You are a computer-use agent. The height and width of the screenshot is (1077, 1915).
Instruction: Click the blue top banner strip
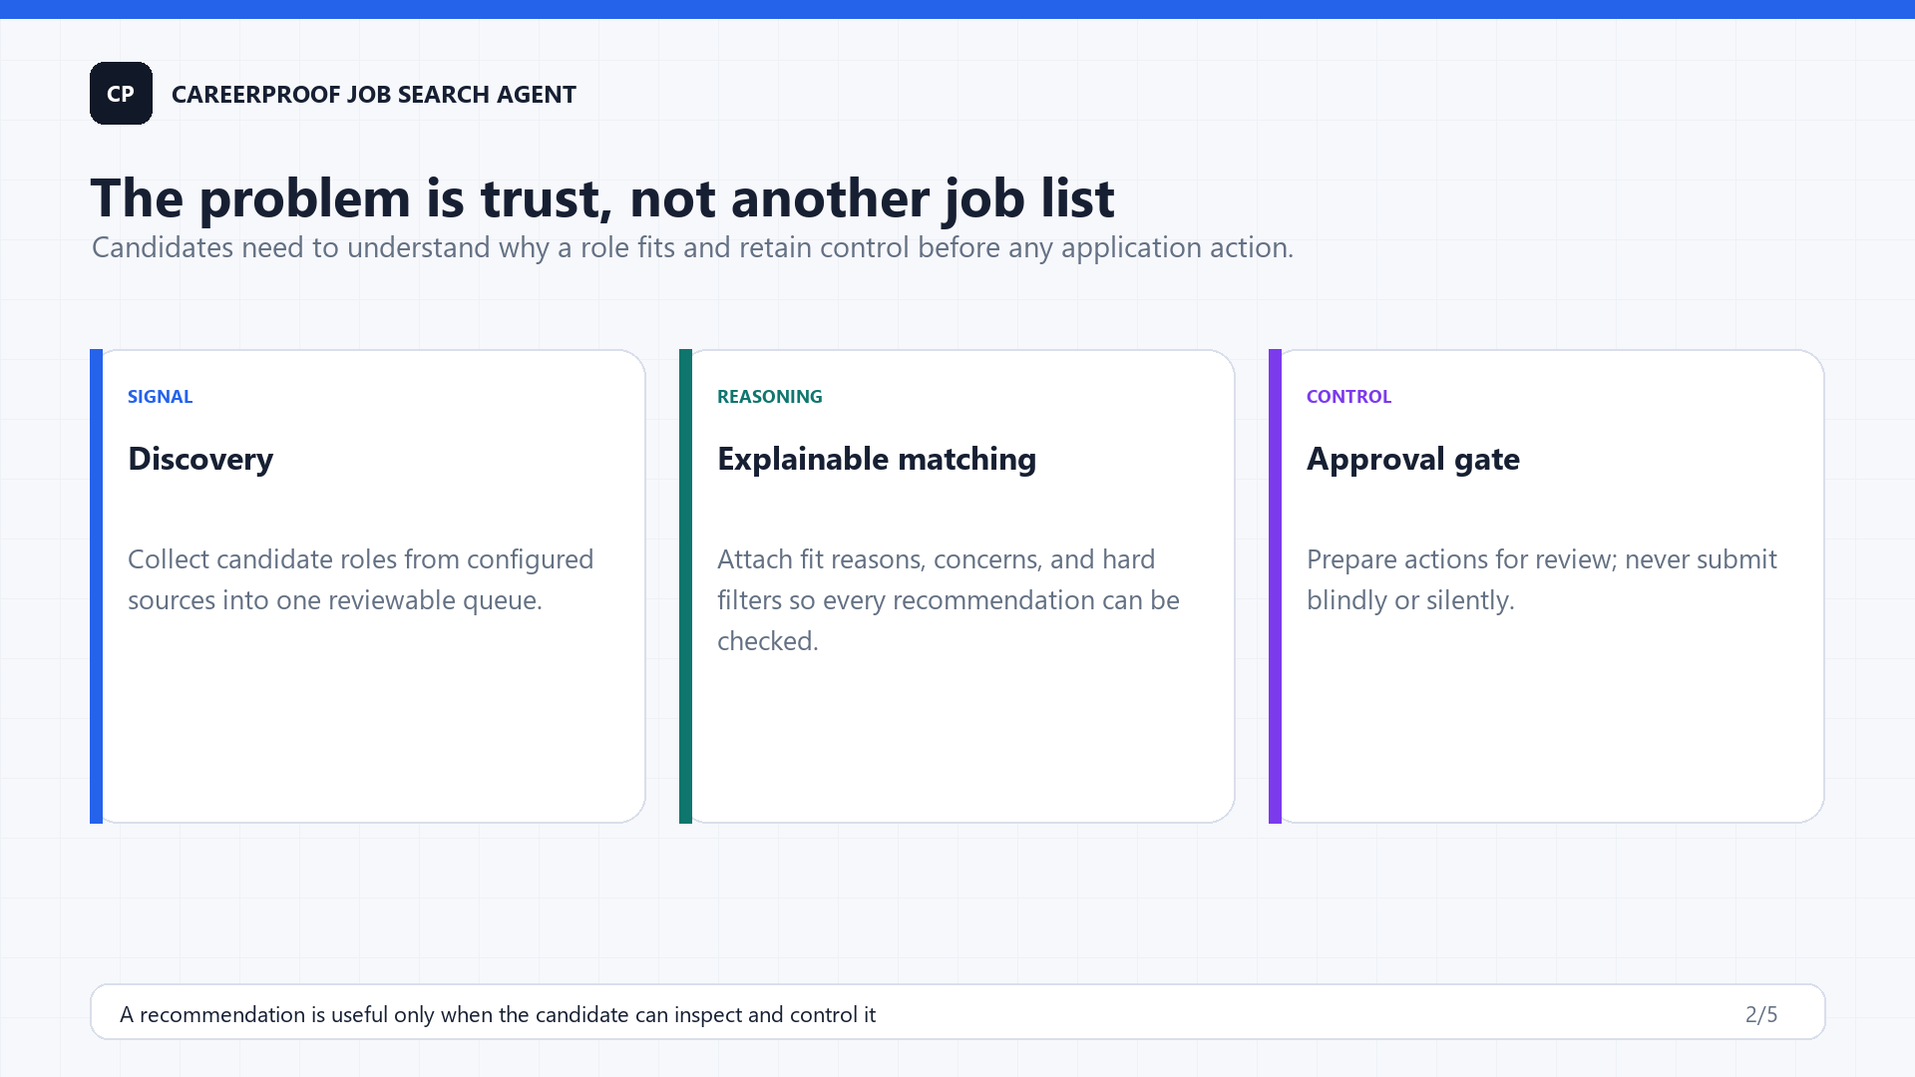click(x=957, y=9)
